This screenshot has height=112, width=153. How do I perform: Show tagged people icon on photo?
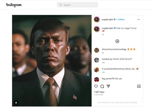pyautogui.click(x=16, y=103)
